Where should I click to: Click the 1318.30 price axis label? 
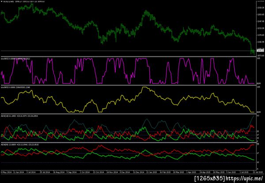coord(261,8)
